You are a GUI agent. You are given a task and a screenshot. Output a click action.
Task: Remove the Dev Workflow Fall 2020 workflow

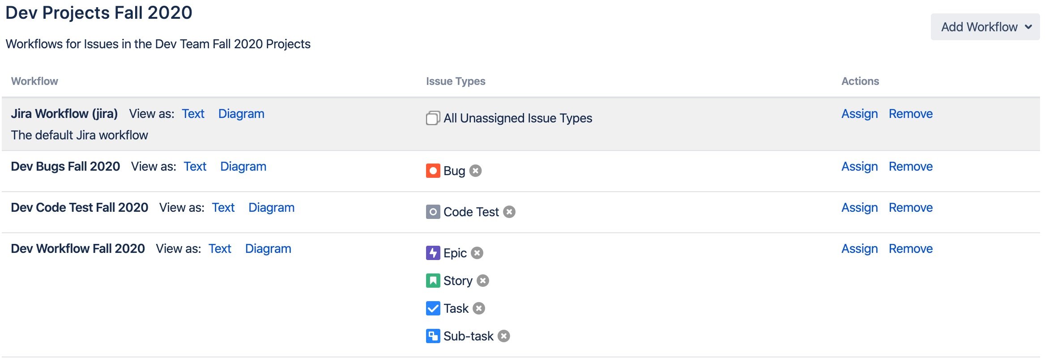point(911,249)
